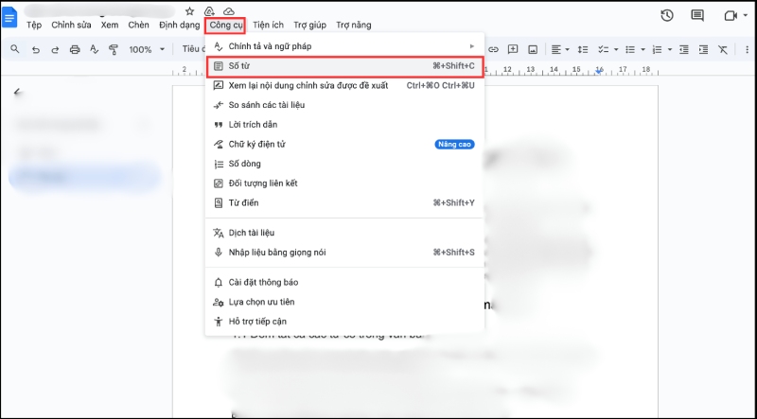Clear formatting toolbar icon
757x419 pixels.
(723, 49)
